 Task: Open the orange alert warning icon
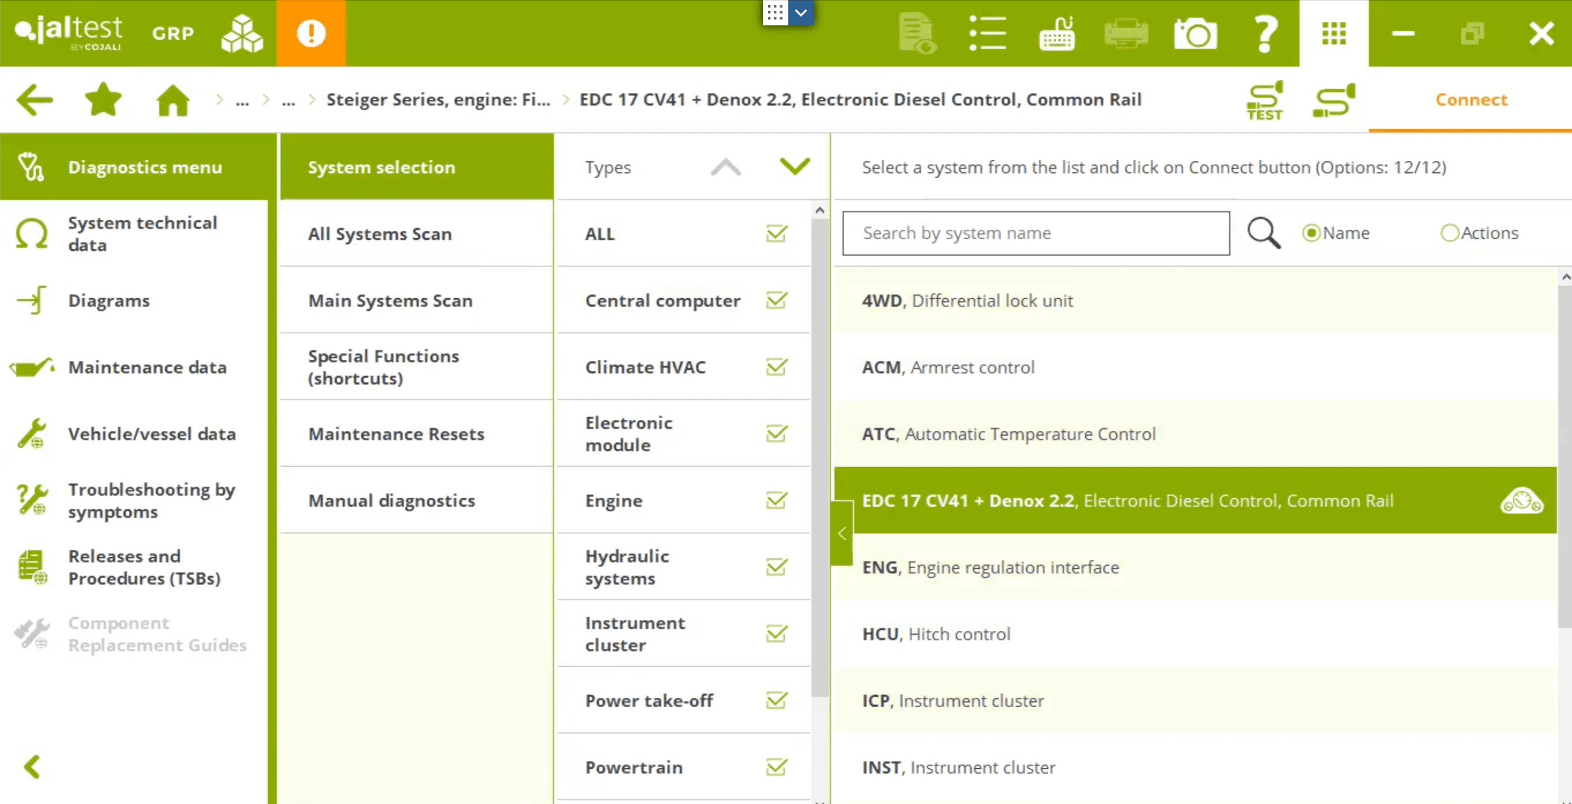(310, 33)
